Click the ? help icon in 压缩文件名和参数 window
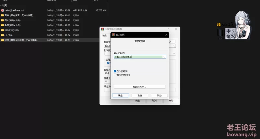 click(168, 29)
